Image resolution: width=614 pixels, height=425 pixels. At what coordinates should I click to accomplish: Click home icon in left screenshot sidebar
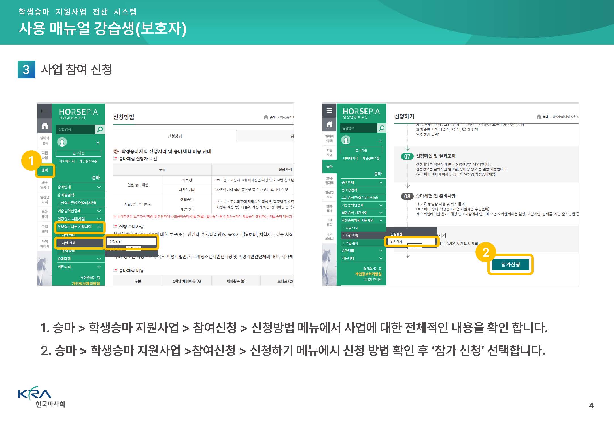(44, 126)
